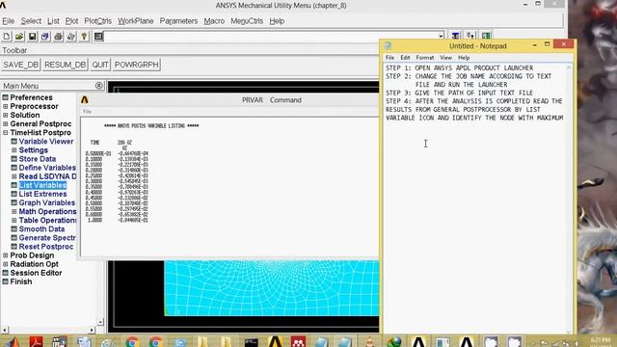Click the Main Menu horizontal scrollbar
The width and height of the screenshot is (617, 347).
[48, 330]
